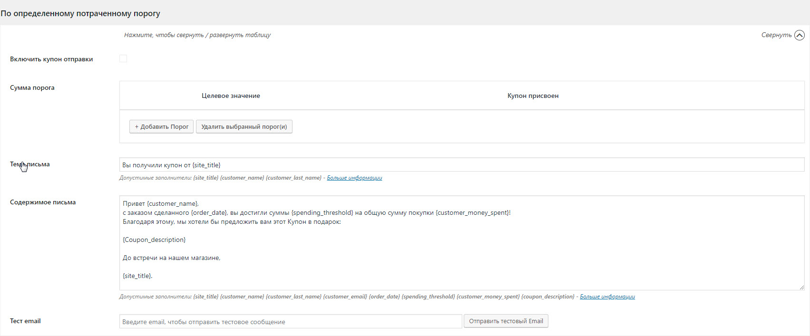810x336 pixels.
Task: Send test via "Отправить тестовый Email" button
Action: 506,321
